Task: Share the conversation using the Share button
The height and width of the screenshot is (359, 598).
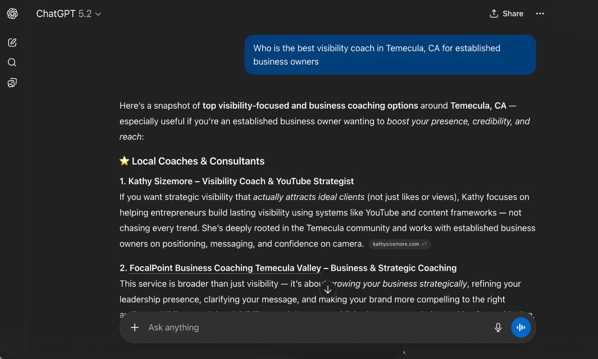Action: (x=513, y=13)
